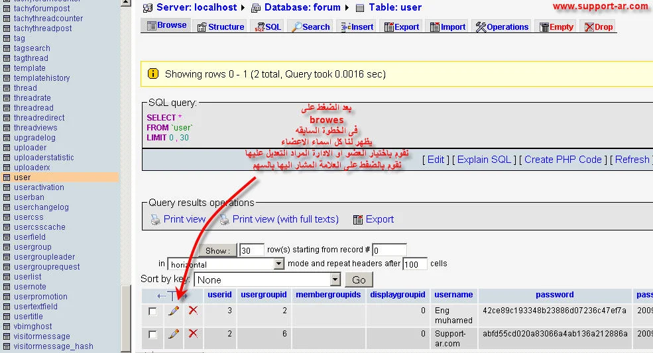Tick the checkbox for userid 2 row
Viewport: 653px width, 353px height.
pos(153,334)
